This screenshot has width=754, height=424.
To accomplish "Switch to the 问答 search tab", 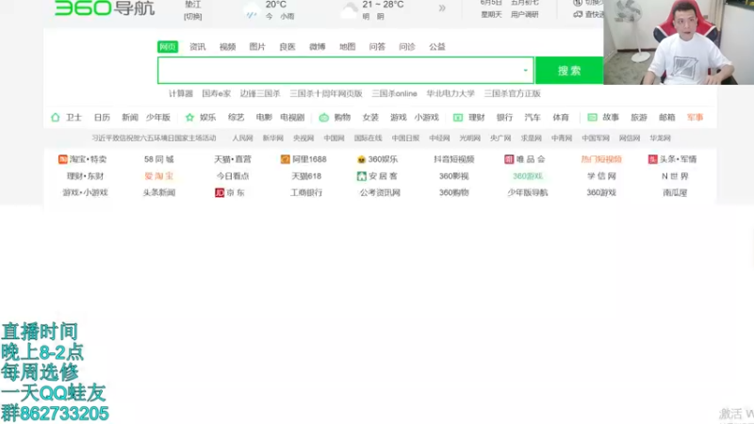I will click(x=377, y=46).
